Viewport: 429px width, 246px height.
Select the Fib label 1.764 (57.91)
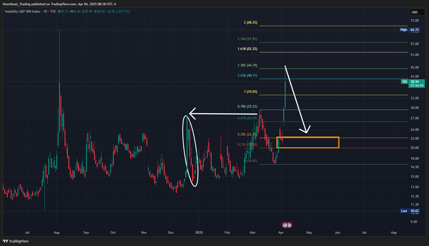click(247, 39)
